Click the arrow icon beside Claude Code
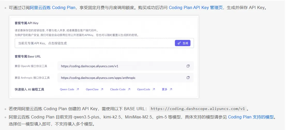287x130 pixels. 129,89
